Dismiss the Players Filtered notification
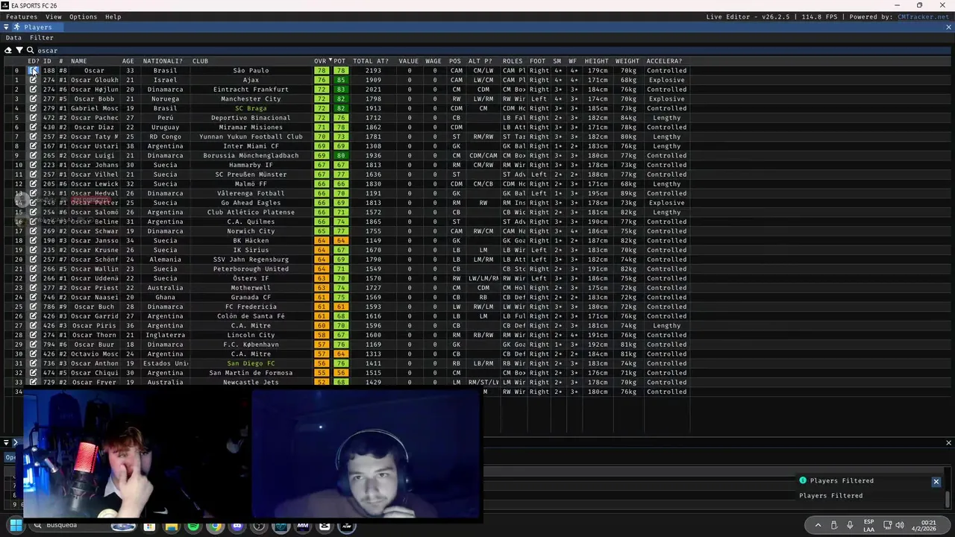 pos(936,481)
